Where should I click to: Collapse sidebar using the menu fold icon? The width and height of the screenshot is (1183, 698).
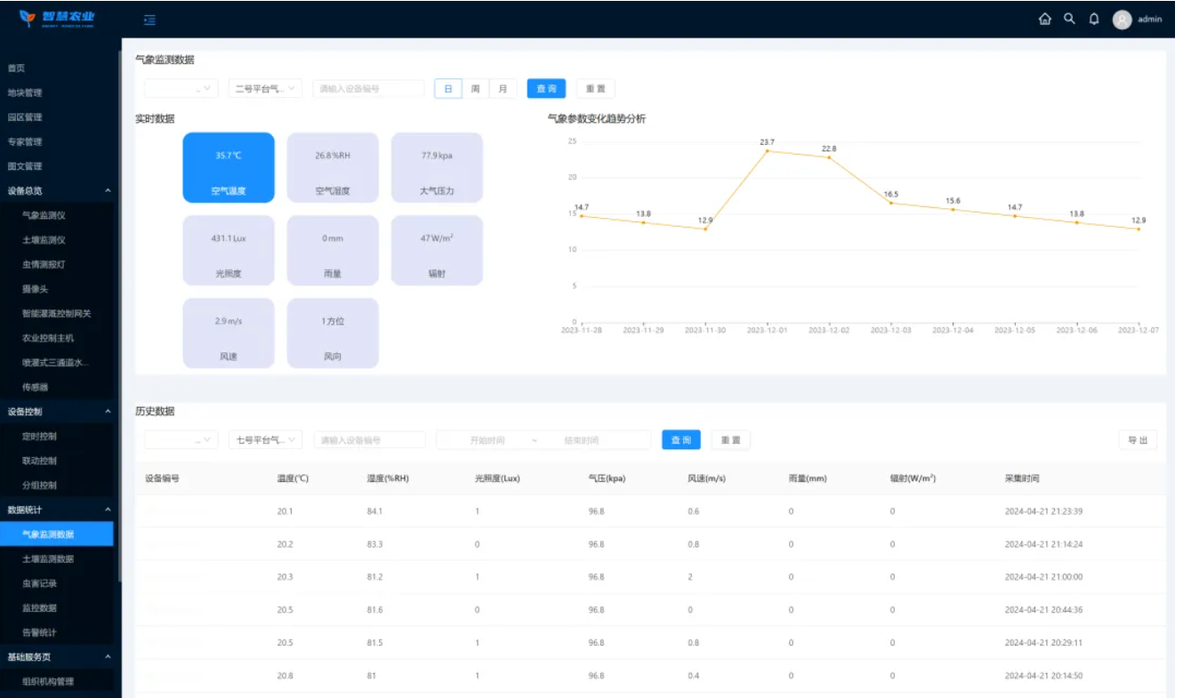click(149, 20)
